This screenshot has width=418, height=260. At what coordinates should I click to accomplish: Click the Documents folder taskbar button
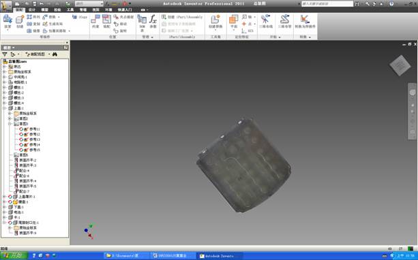click(x=126, y=256)
